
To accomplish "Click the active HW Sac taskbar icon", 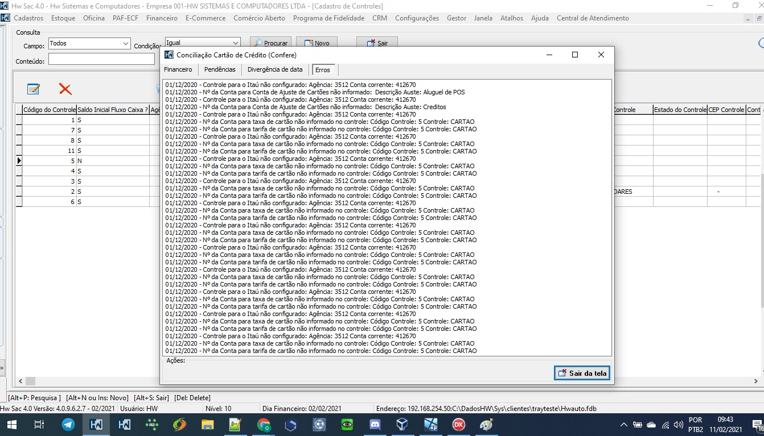I will point(96,425).
